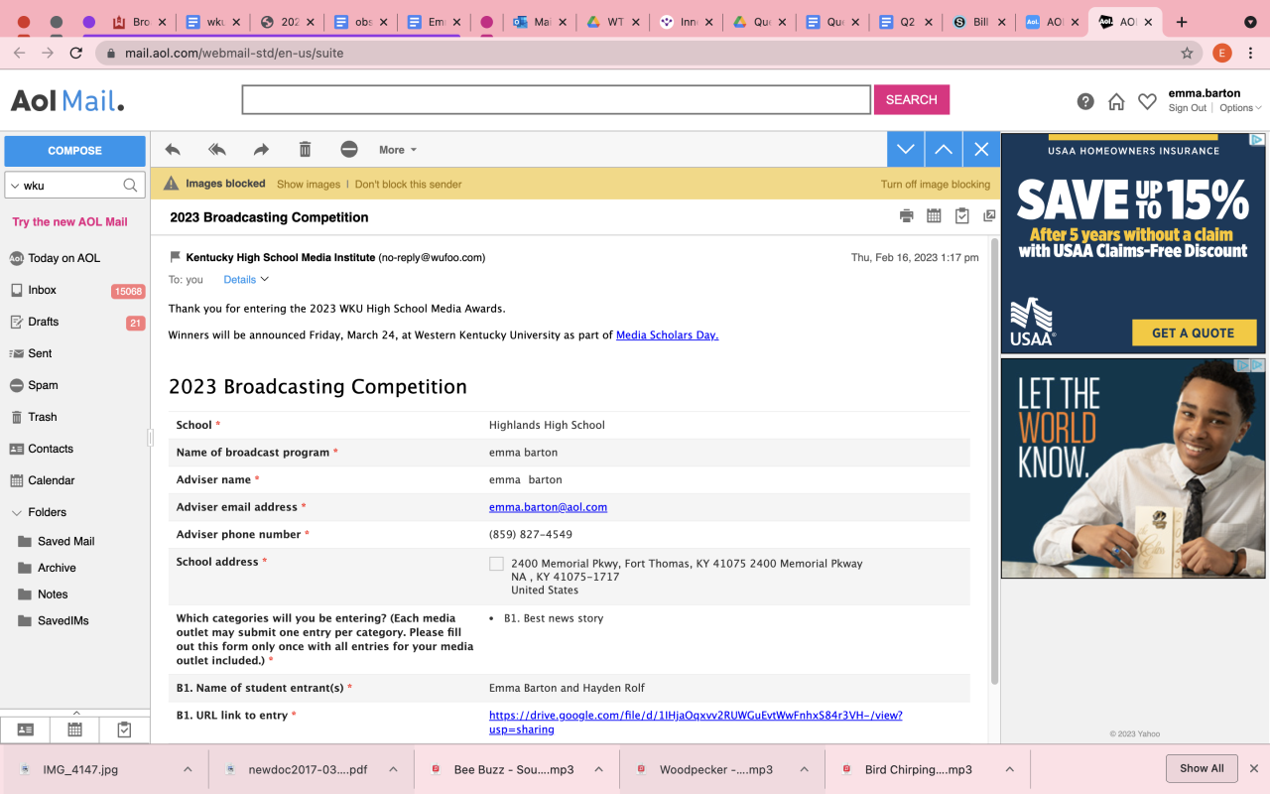Expand the message Details dropdown
The image size is (1270, 794).
(246, 280)
